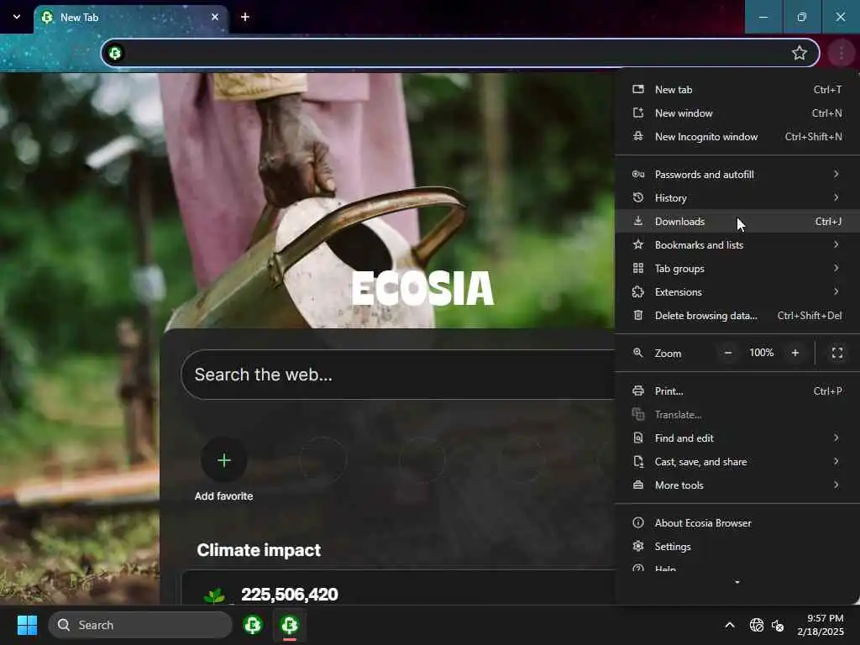Increase zoom with the plus button
The width and height of the screenshot is (860, 645).
(795, 353)
